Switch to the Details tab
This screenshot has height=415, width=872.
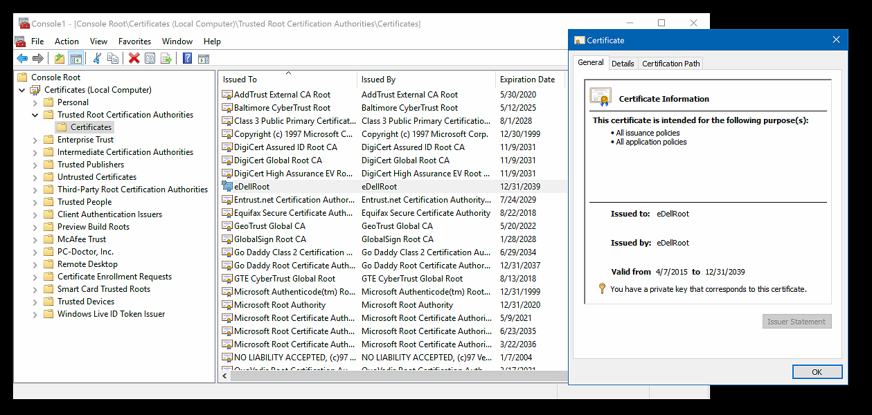point(623,64)
